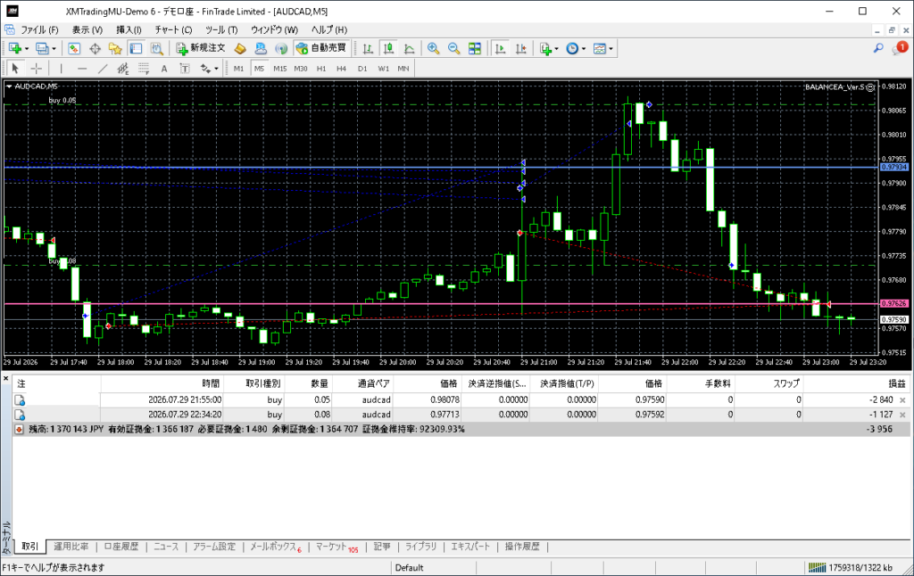914x576 pixels.
Task: Switch to the 口座履歴 tab
Action: (x=121, y=547)
